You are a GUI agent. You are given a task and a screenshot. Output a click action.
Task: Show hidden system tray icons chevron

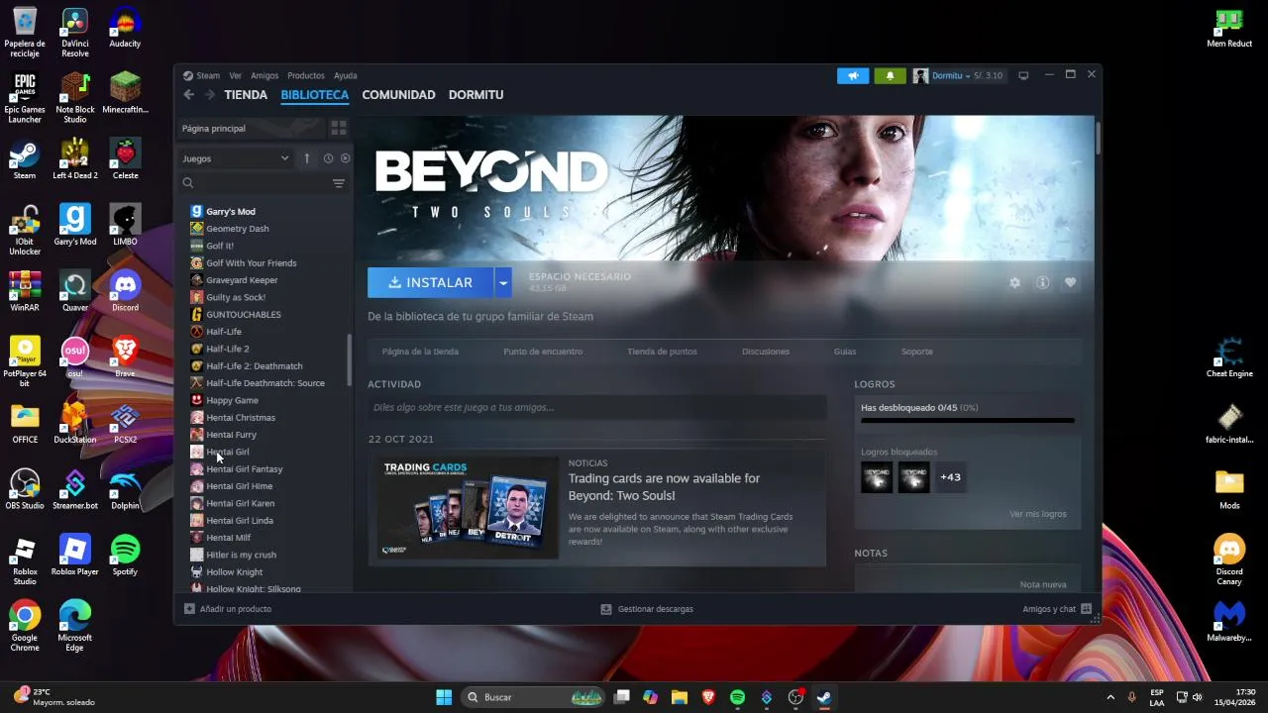pos(1109,697)
